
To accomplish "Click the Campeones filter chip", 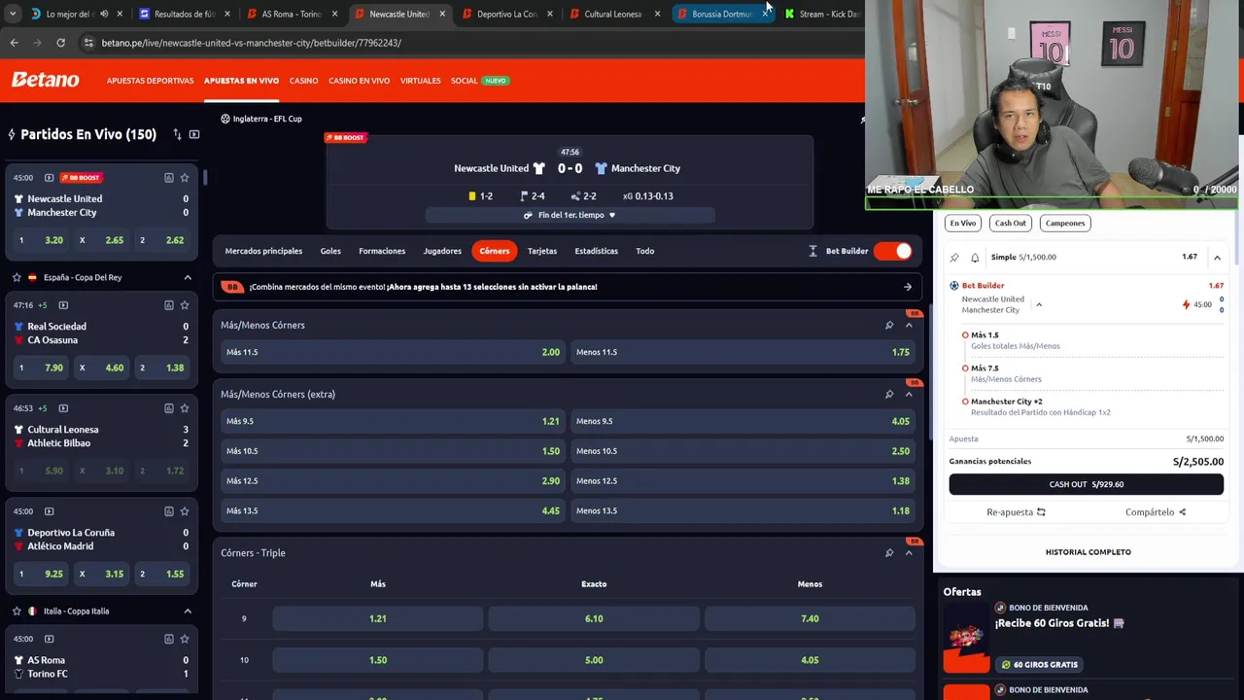I will [1065, 223].
